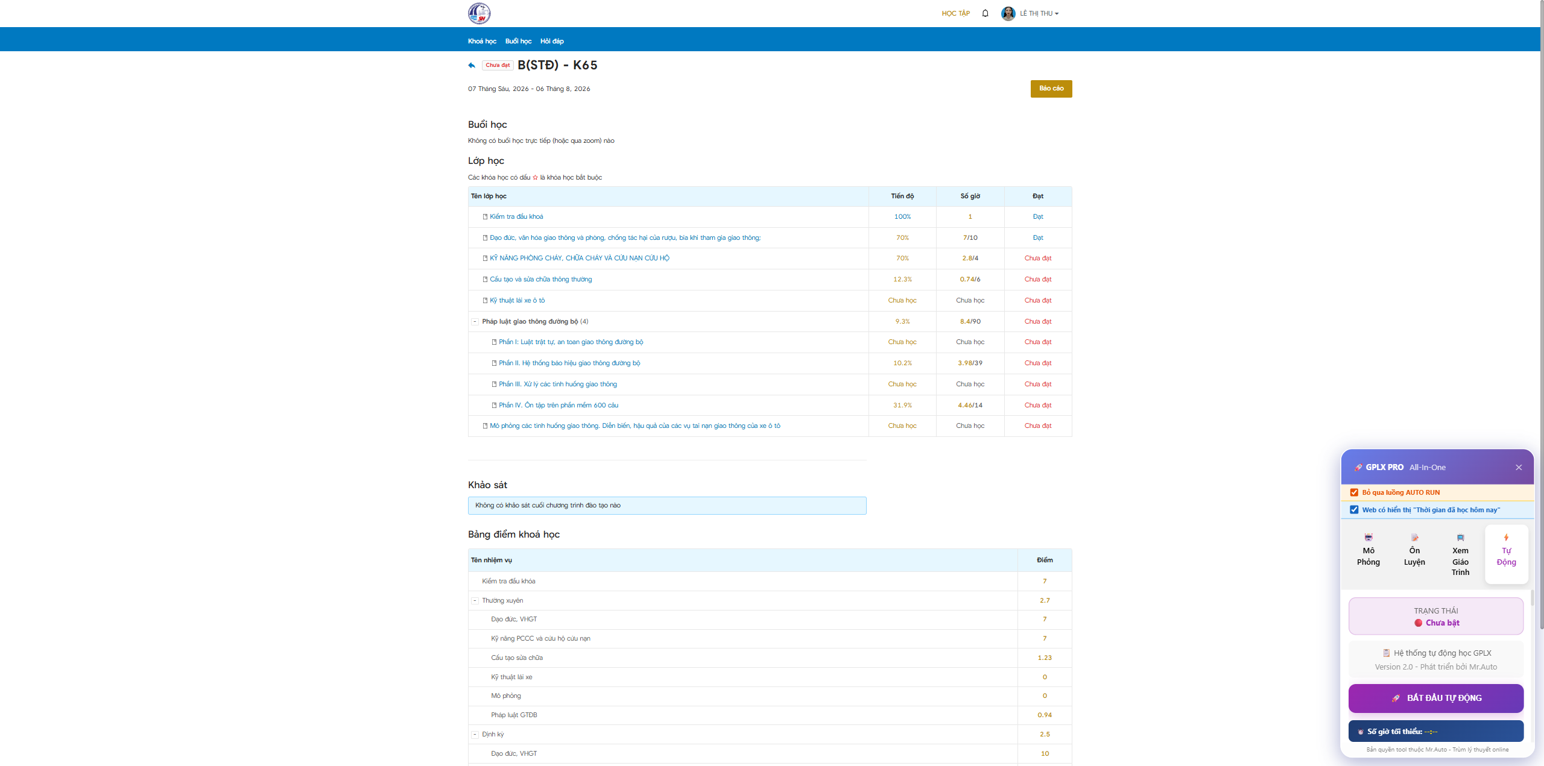
Task: Open the Kiểm tra đầu khoá class
Action: (x=516, y=216)
